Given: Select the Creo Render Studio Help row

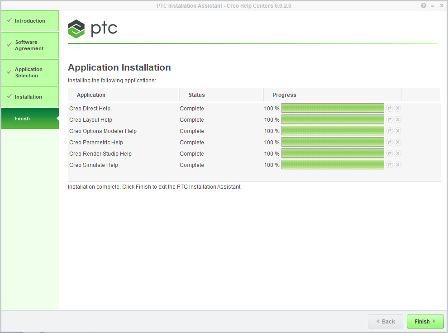Looking at the screenshot, I should click(x=100, y=154).
